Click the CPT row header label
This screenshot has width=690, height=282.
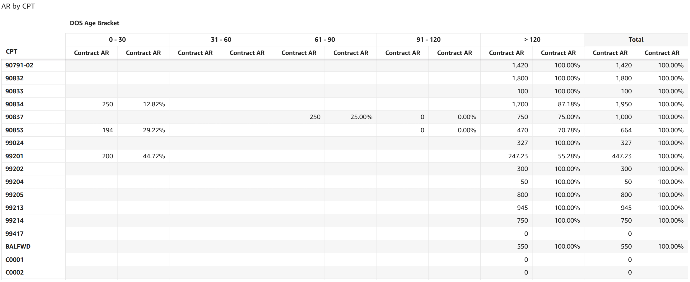point(12,51)
